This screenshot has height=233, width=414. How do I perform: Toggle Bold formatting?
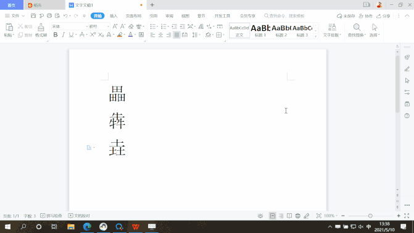point(56,35)
